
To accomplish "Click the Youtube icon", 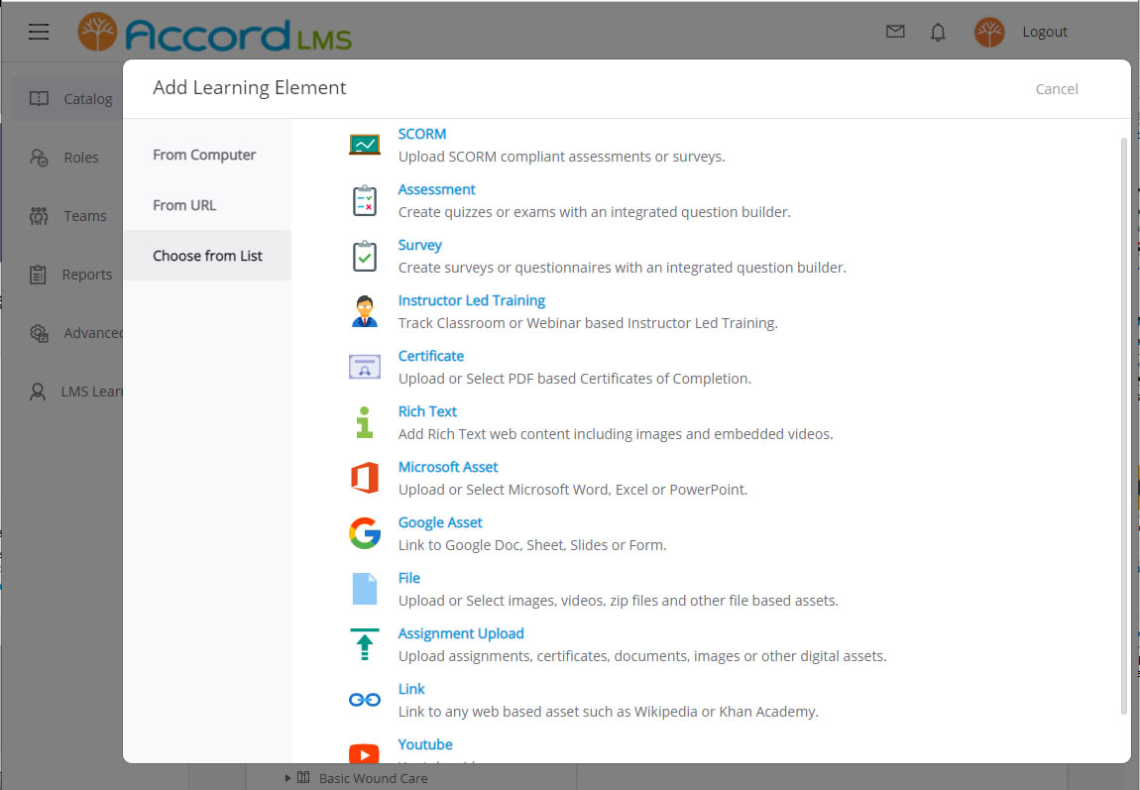I will tap(364, 754).
